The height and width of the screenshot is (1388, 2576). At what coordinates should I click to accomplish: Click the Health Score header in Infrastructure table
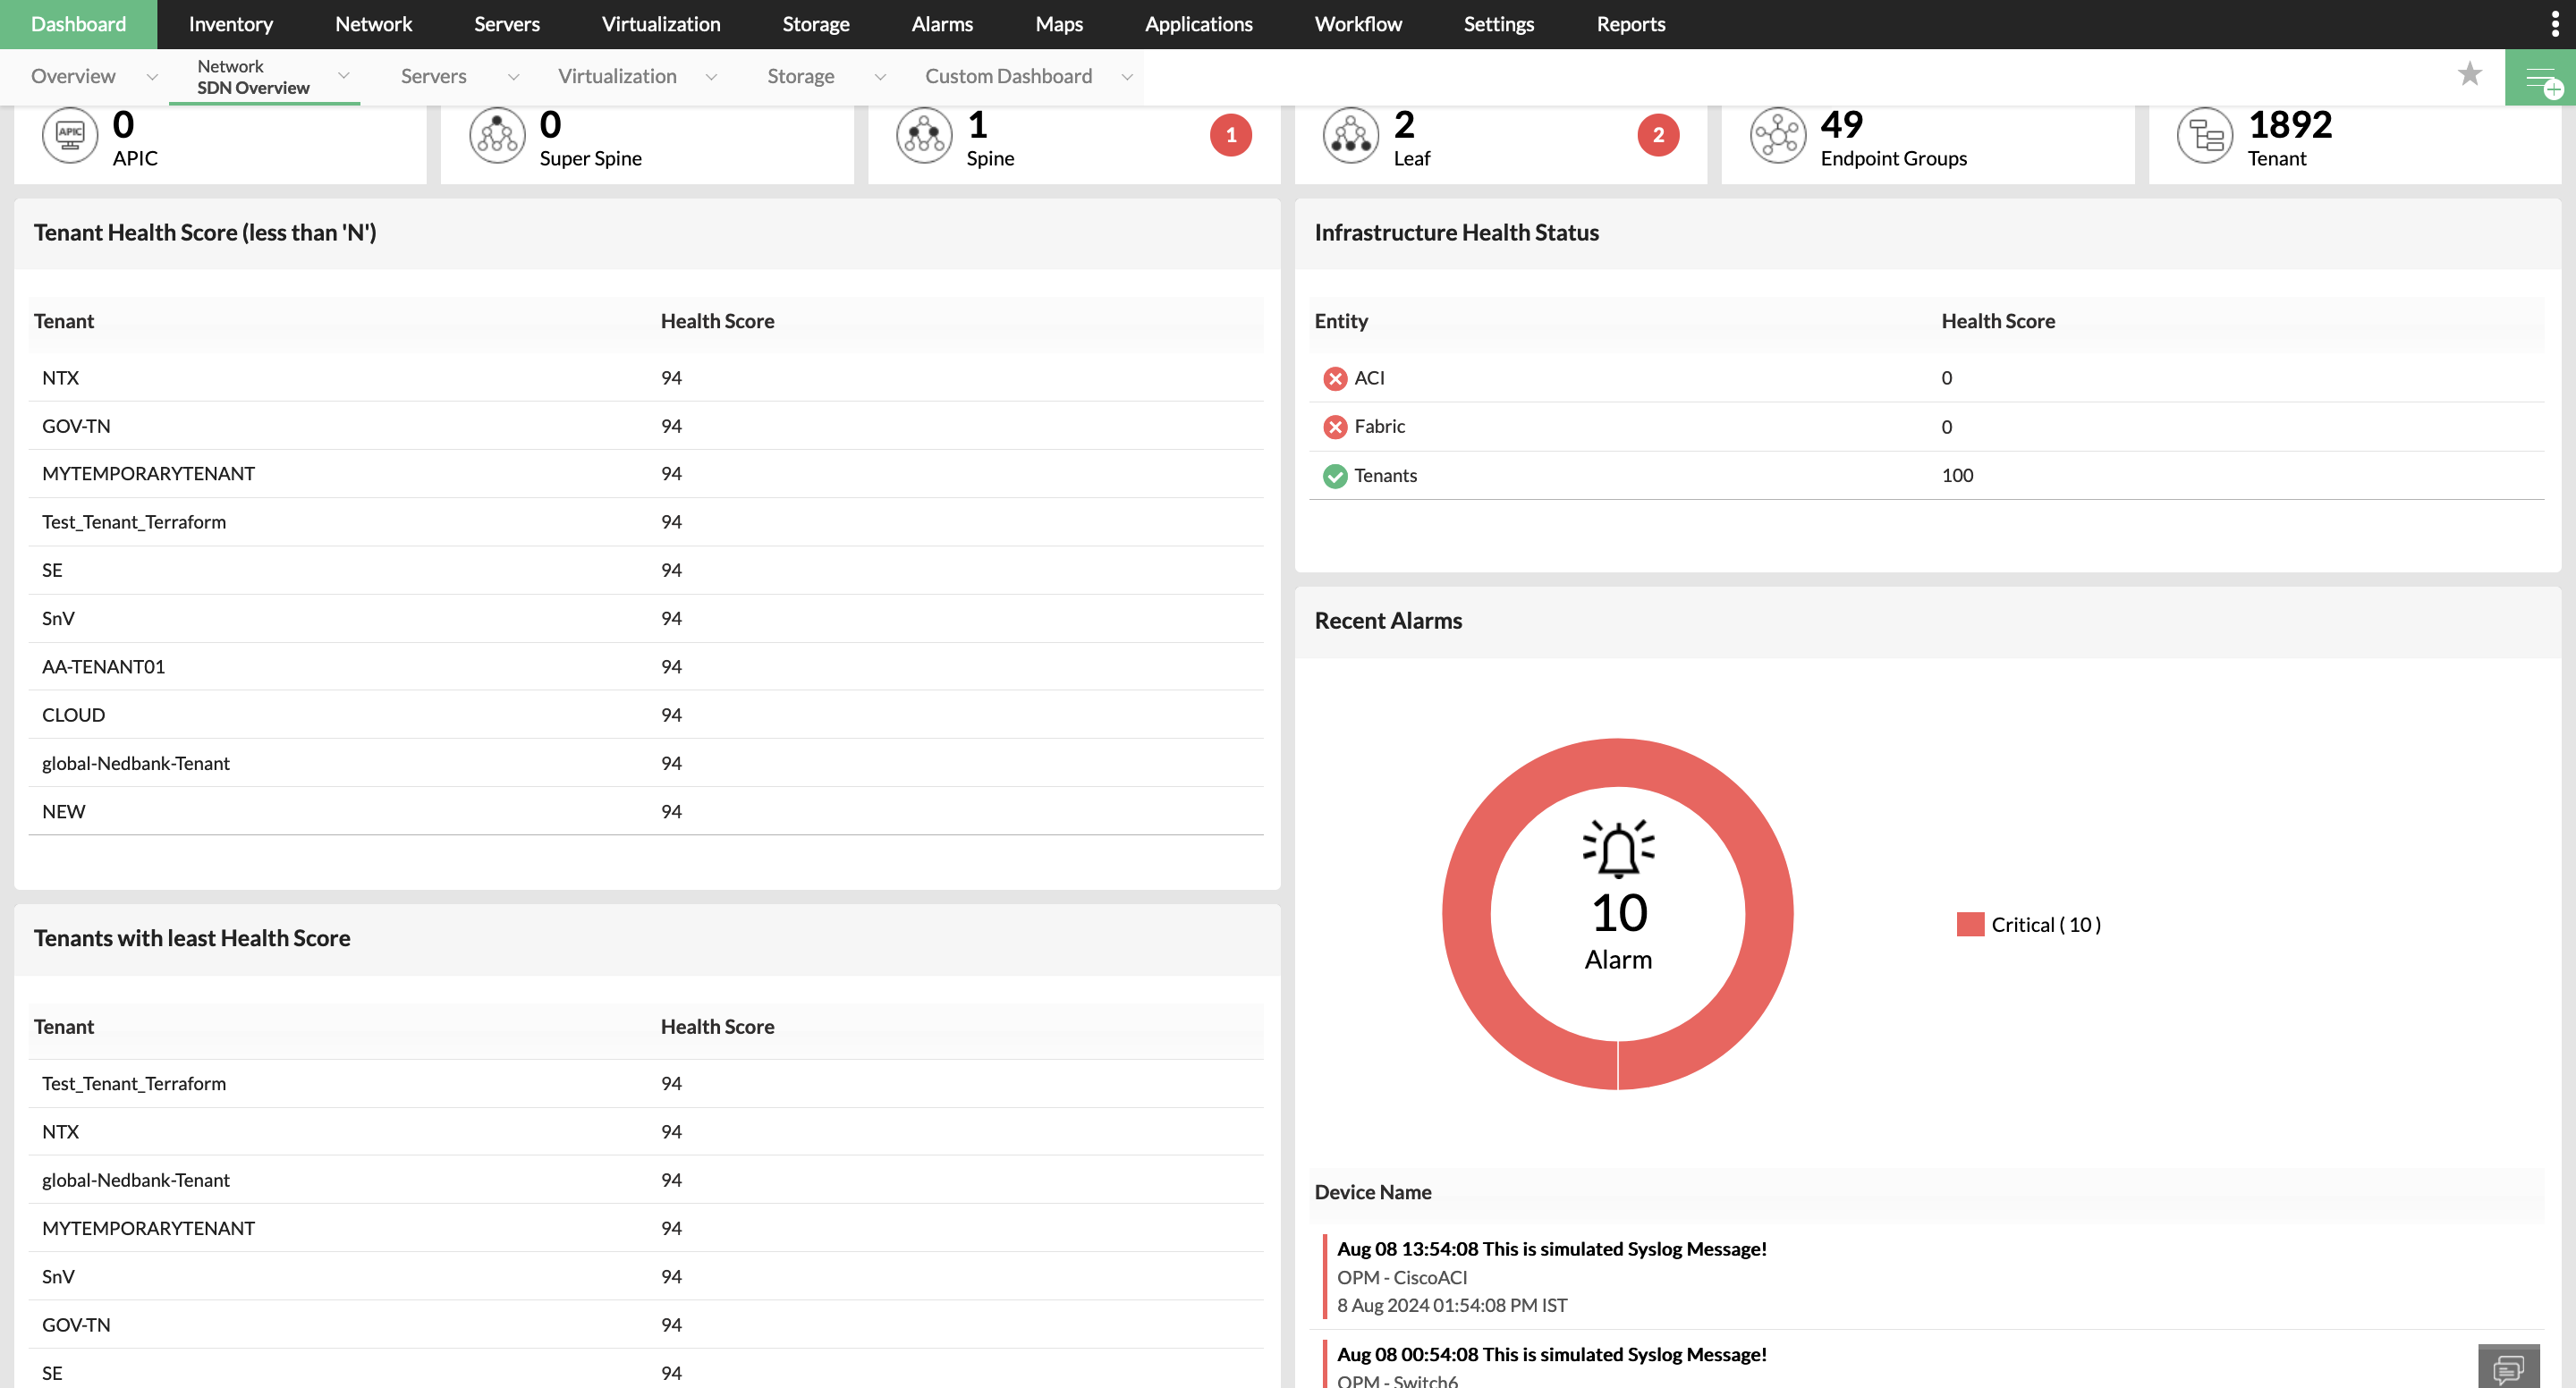[1998, 321]
